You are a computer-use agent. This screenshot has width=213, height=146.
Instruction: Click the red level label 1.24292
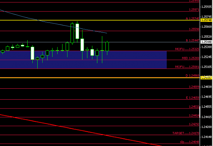point(194,124)
